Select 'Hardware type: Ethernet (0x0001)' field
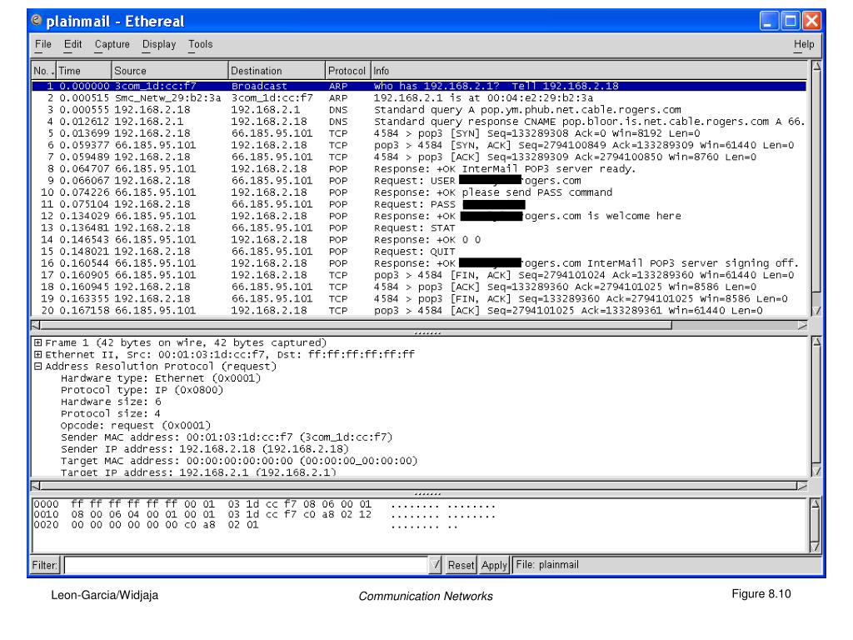The height and width of the screenshot is (640, 853). click(x=161, y=378)
